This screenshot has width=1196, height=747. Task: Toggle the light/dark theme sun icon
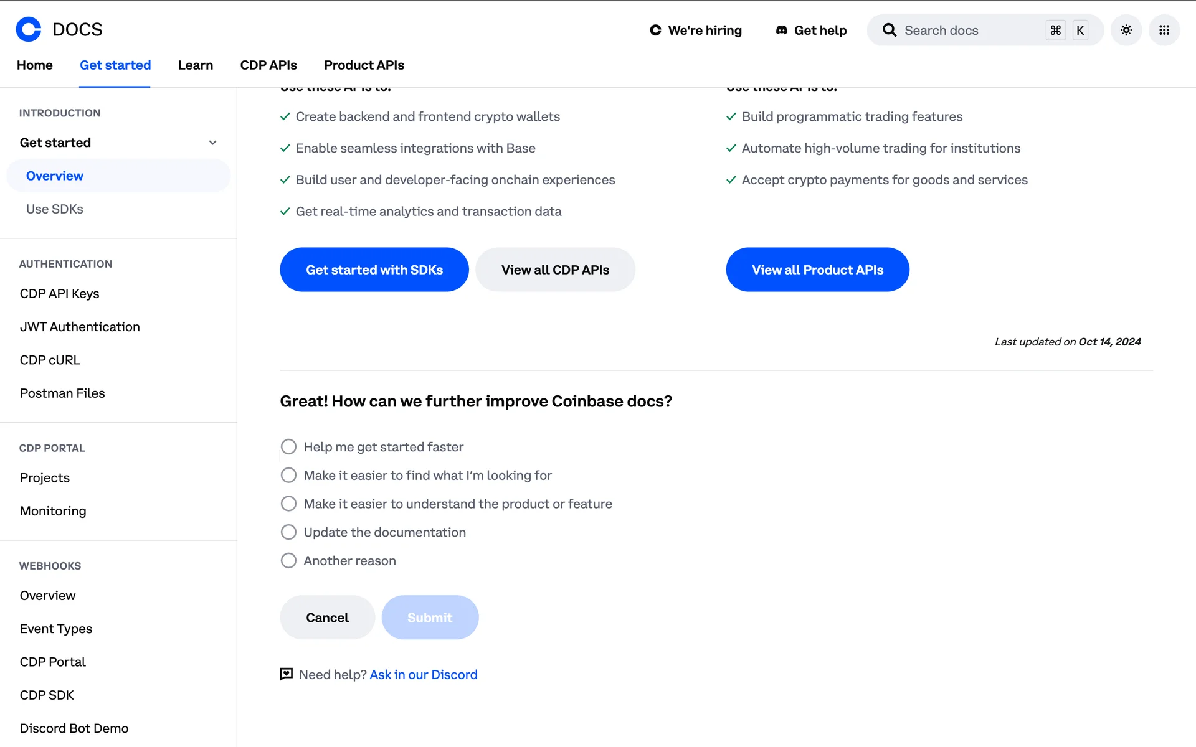pos(1126,30)
